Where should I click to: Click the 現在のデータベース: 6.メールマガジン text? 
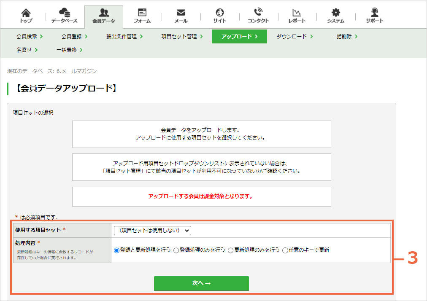52,71
